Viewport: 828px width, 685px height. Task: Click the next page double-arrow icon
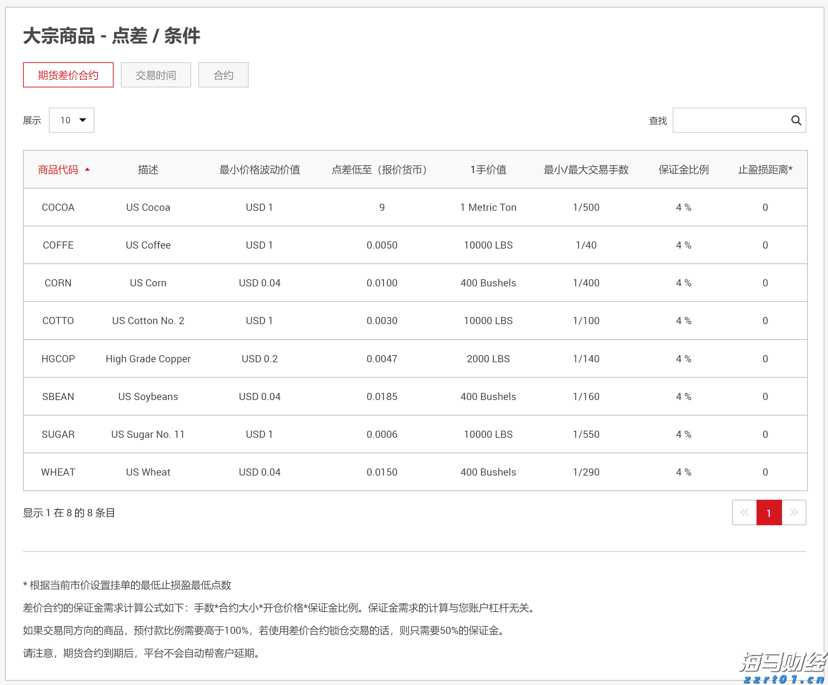(794, 512)
